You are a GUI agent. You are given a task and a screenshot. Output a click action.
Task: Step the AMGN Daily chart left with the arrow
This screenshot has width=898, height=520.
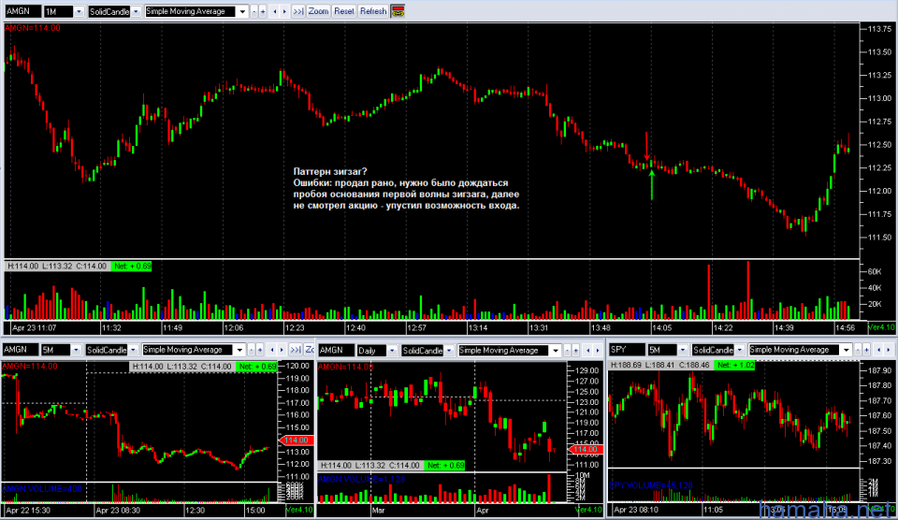[x=588, y=351]
